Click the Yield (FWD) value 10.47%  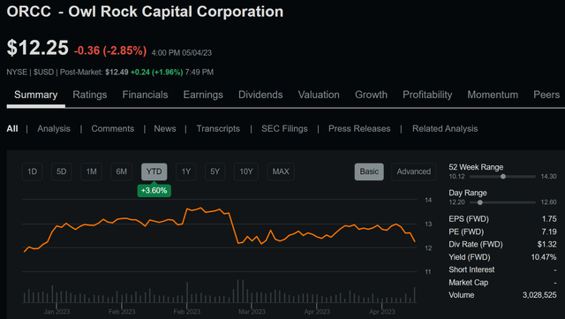[x=544, y=257]
